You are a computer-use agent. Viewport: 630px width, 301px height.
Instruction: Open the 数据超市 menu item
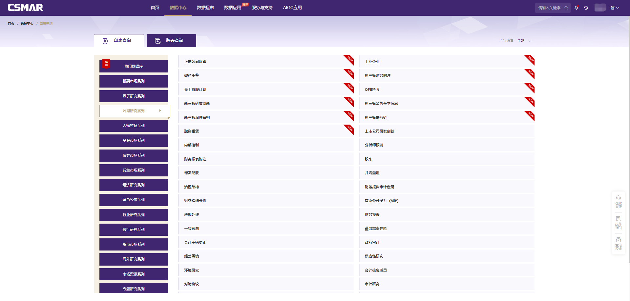click(205, 8)
